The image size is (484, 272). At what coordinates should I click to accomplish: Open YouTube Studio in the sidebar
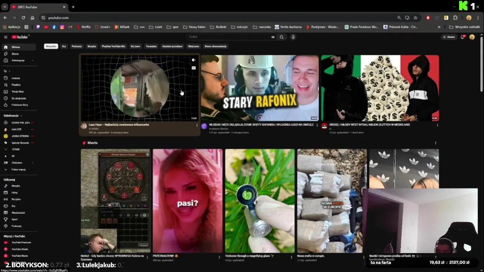tap(19, 249)
